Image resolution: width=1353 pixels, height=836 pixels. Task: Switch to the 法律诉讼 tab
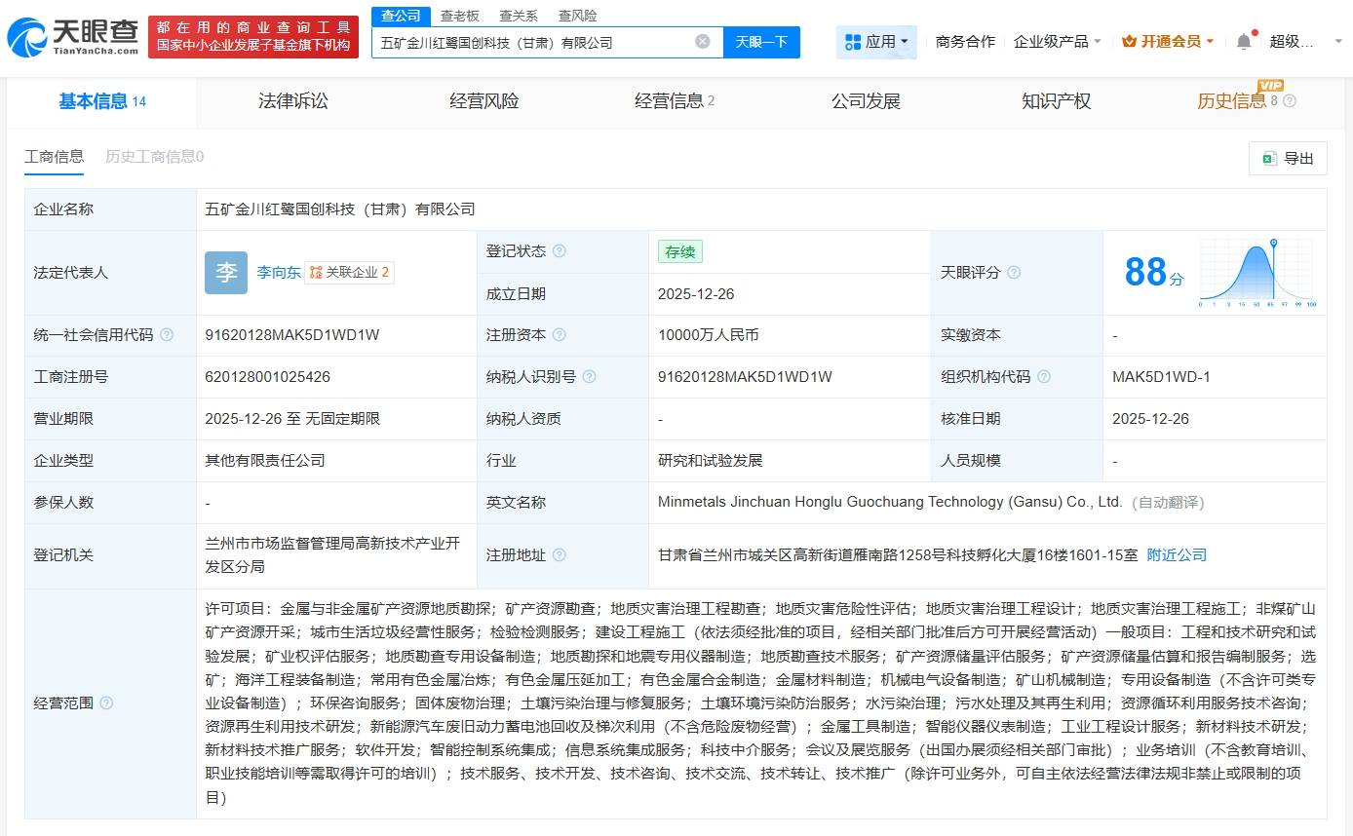click(x=292, y=101)
